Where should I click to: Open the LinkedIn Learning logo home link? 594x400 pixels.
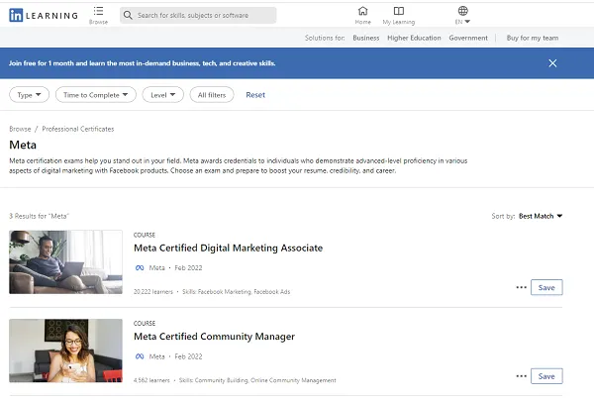click(44, 16)
